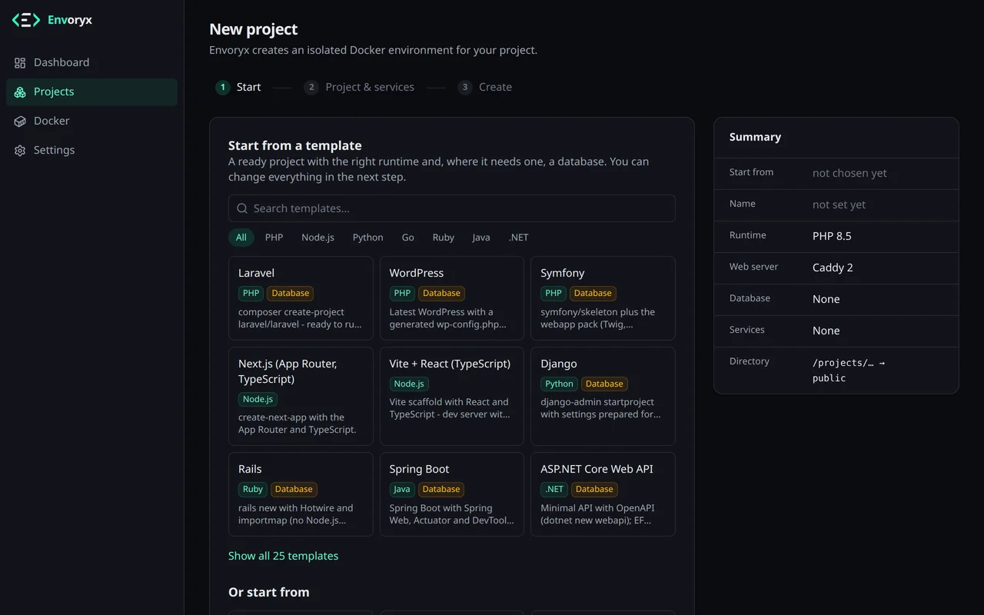Viewport: 984px width, 615px height.
Task: Select the ASP.NET Core Web API card
Action: [x=603, y=494]
